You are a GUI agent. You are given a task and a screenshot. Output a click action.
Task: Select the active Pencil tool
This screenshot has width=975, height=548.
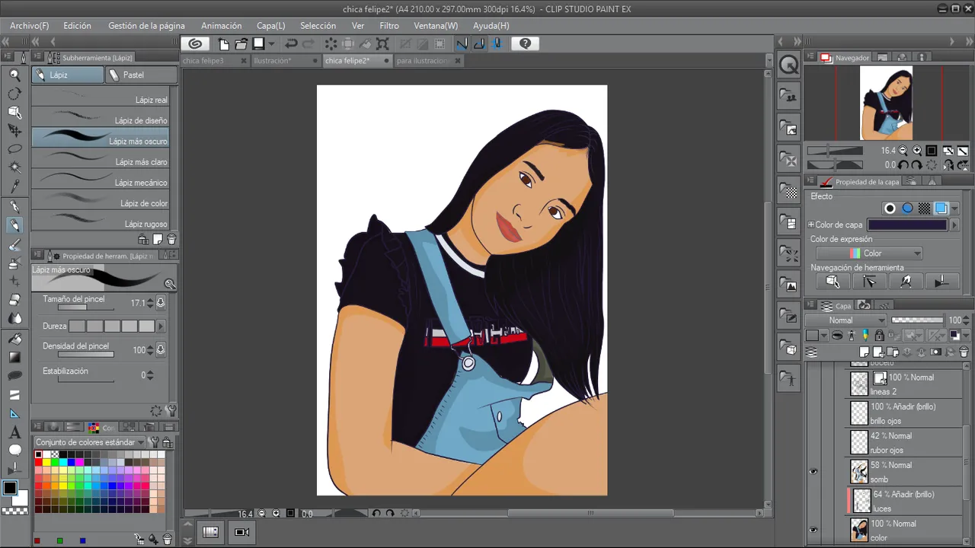point(14,225)
